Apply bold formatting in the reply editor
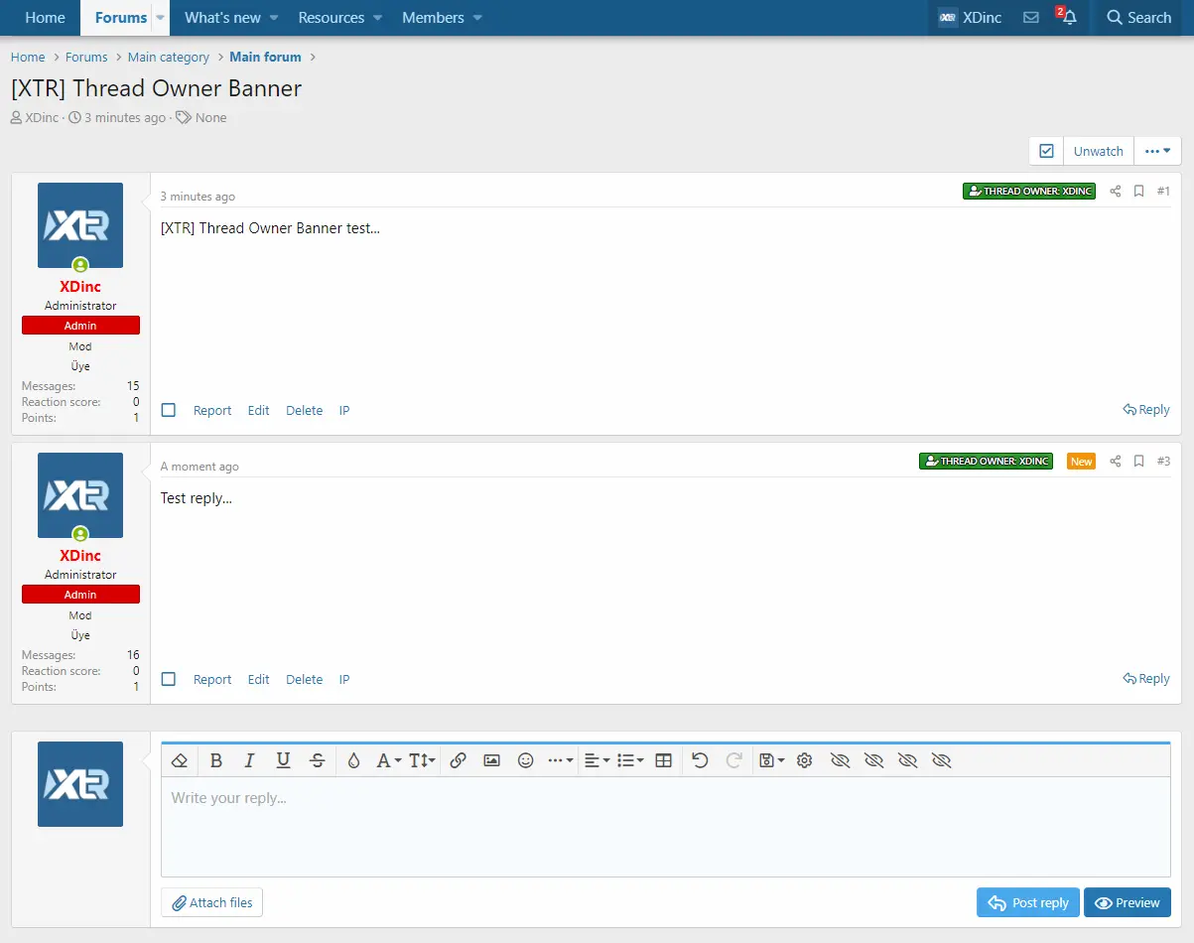 216,760
